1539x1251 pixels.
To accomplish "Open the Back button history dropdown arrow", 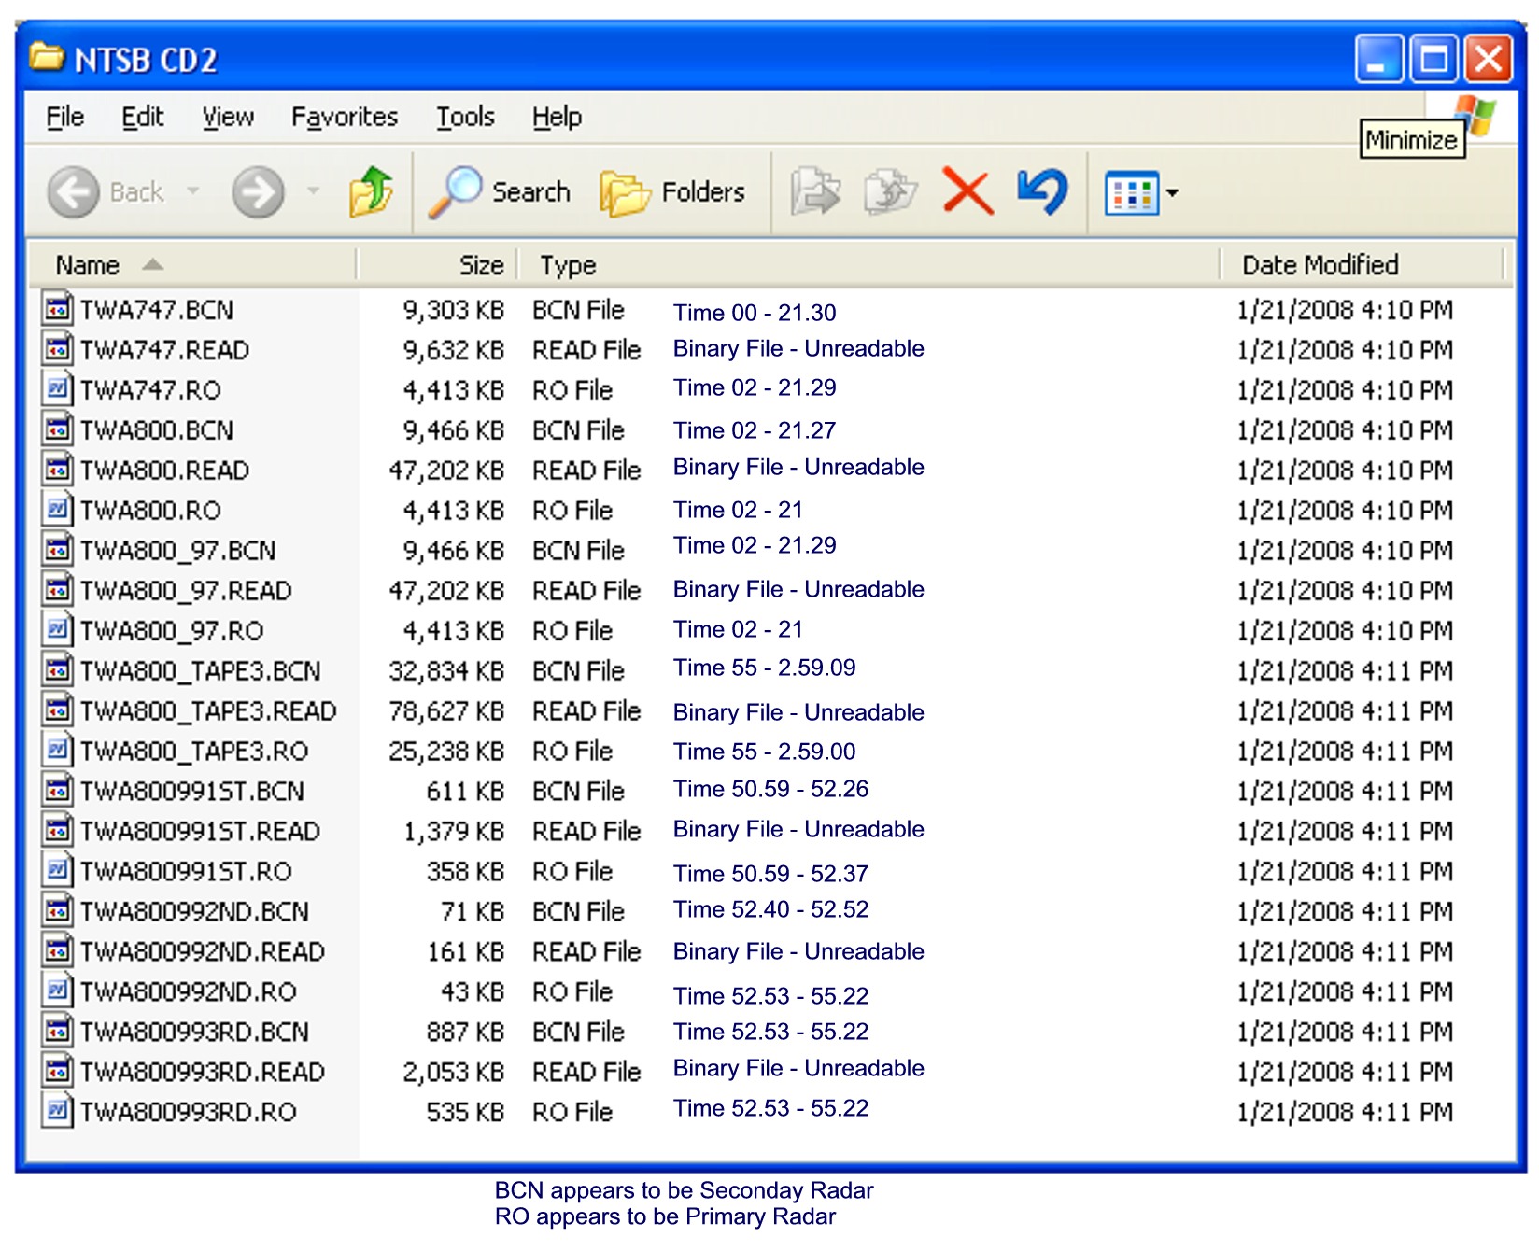I will click(193, 191).
